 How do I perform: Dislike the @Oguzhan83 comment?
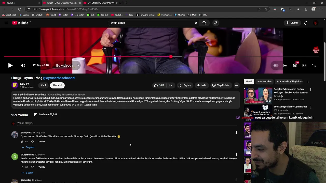[32, 167]
